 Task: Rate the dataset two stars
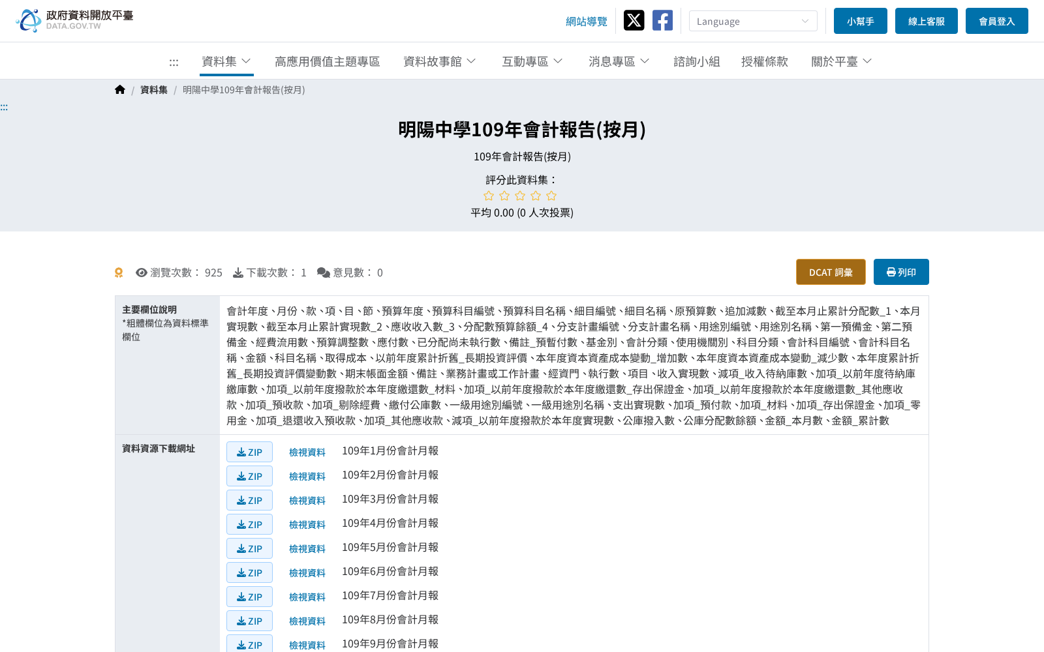[504, 196]
